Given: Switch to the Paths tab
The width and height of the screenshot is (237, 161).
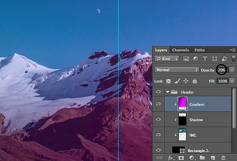Looking at the screenshot, I should tap(199, 50).
